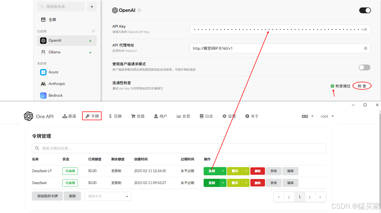Click creation time 2025-02-11 09:43:27
381x213 pixels.
pyautogui.click(x=150, y=183)
